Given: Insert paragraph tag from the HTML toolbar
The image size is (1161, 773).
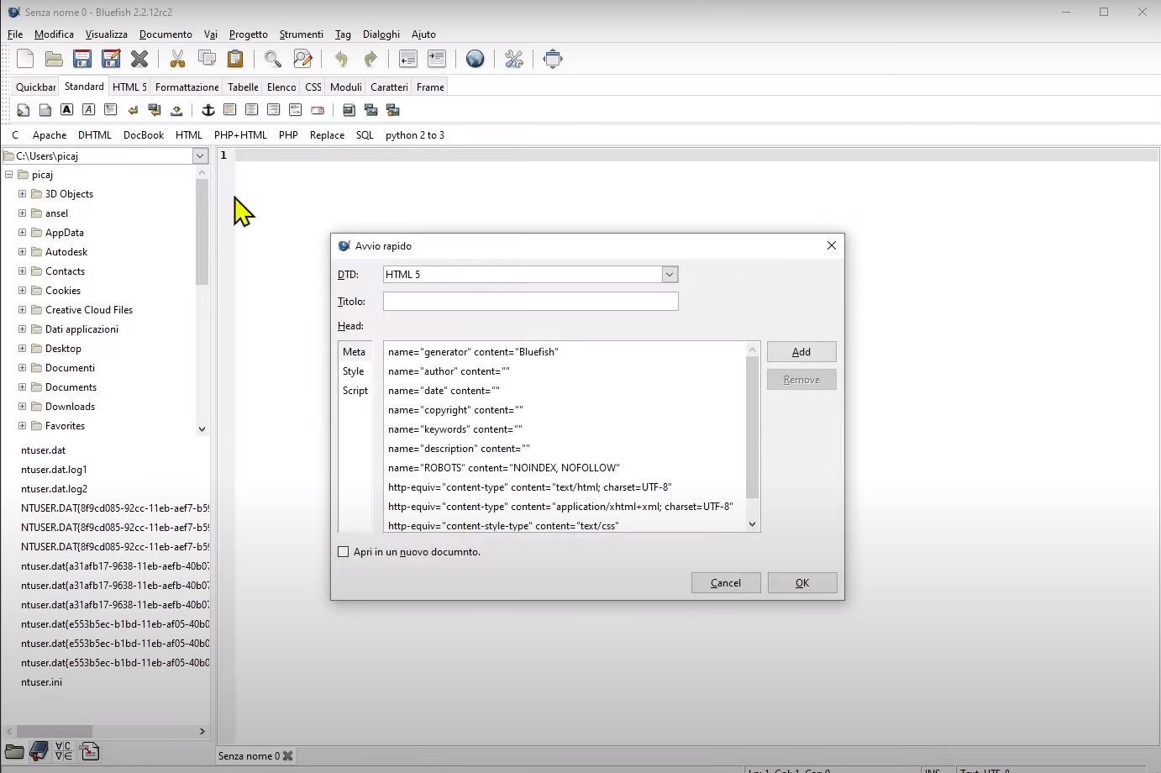Looking at the screenshot, I should pos(111,110).
